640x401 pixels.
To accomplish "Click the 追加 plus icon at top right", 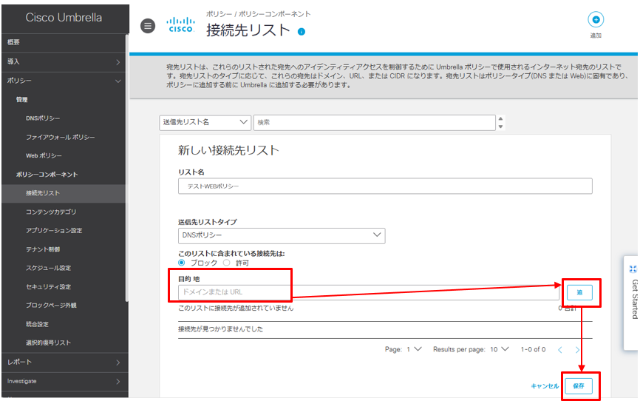I will (x=596, y=20).
